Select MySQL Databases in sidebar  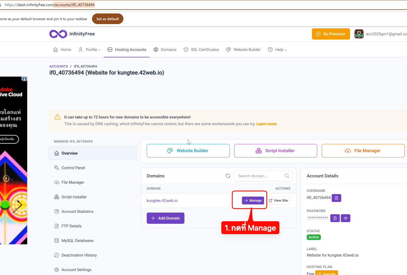click(77, 241)
